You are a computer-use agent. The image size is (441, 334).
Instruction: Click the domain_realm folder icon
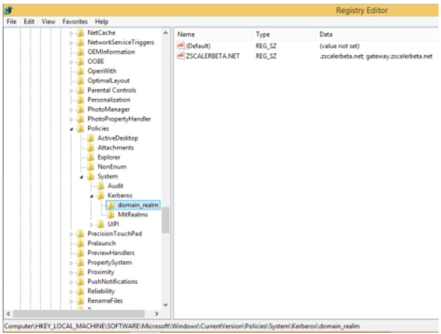111,205
